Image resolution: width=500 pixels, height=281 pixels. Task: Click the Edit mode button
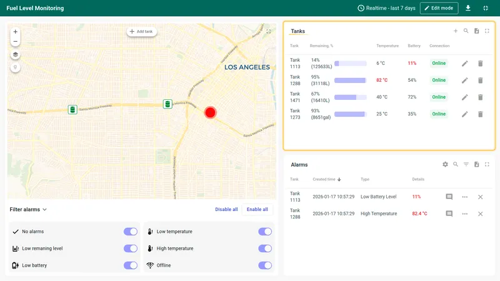439,8
